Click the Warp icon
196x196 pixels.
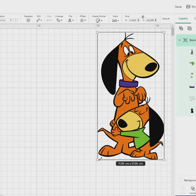114,21
